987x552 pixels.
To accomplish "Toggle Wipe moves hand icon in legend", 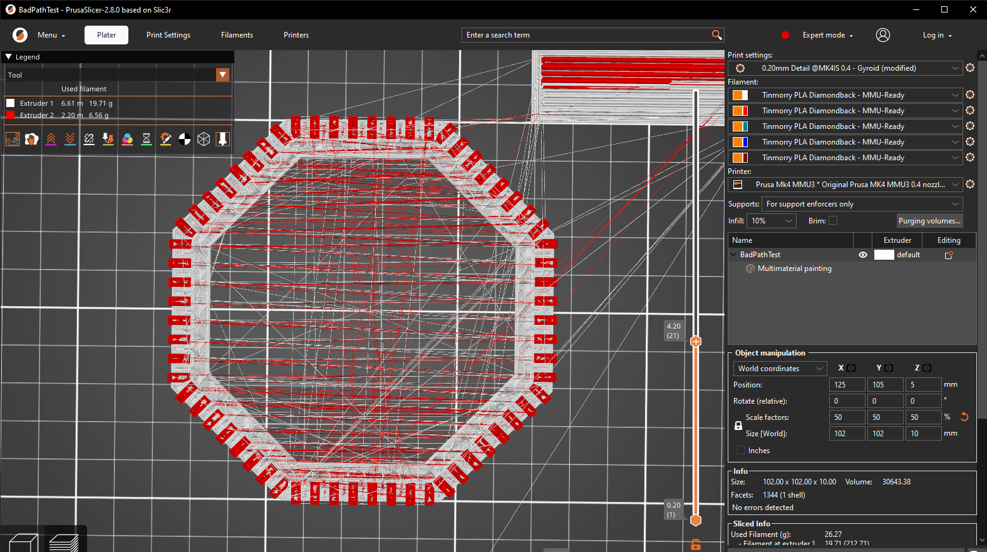I will (32, 139).
